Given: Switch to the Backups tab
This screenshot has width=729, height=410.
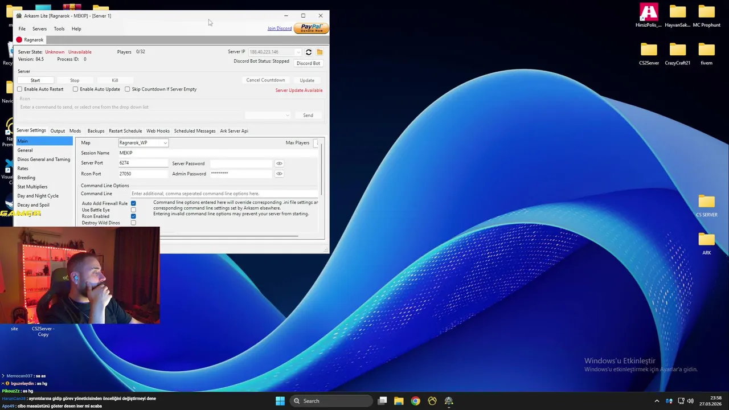Looking at the screenshot, I should (x=96, y=131).
